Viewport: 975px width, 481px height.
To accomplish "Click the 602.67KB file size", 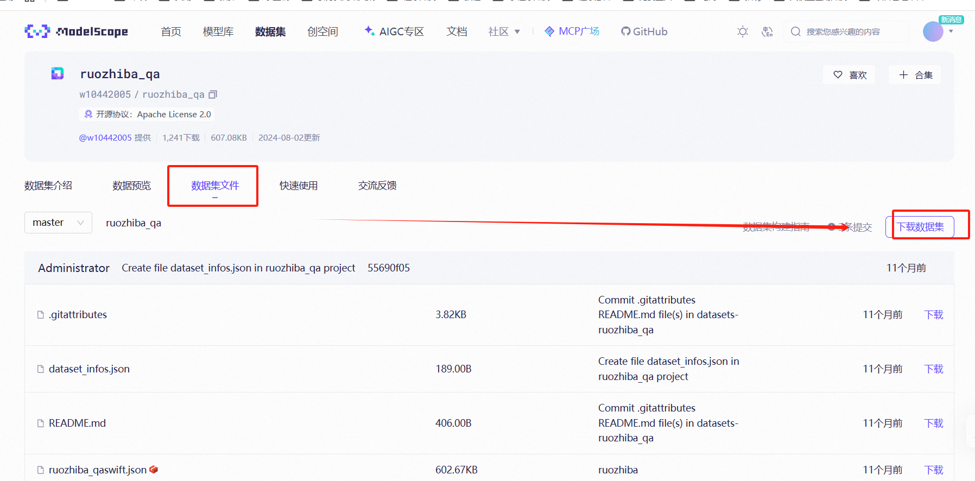I will (x=457, y=470).
